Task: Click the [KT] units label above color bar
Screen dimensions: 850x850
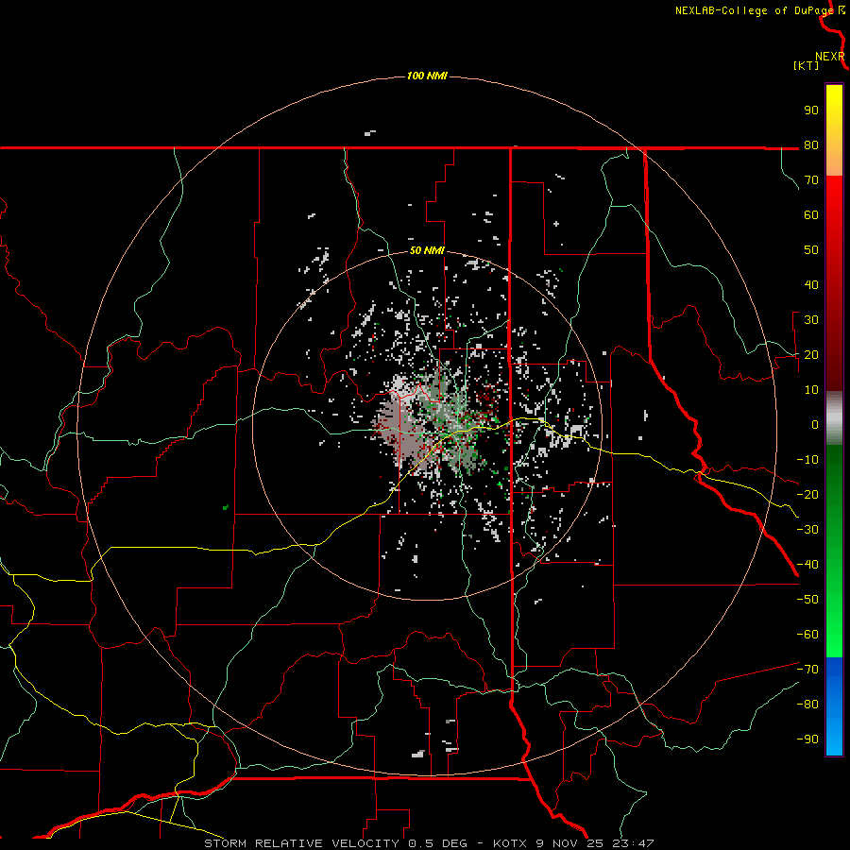Action: point(806,65)
